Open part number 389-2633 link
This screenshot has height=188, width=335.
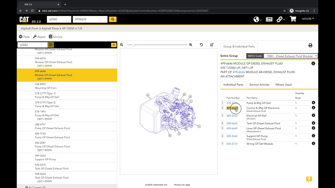pyautogui.click(x=232, y=116)
